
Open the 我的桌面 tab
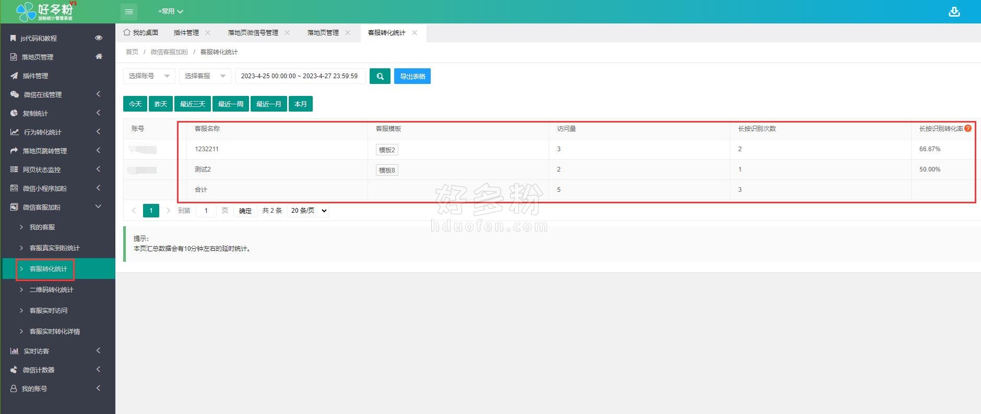pos(141,33)
